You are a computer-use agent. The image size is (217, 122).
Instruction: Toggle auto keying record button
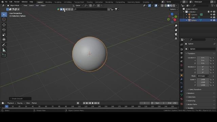click(x=78, y=103)
